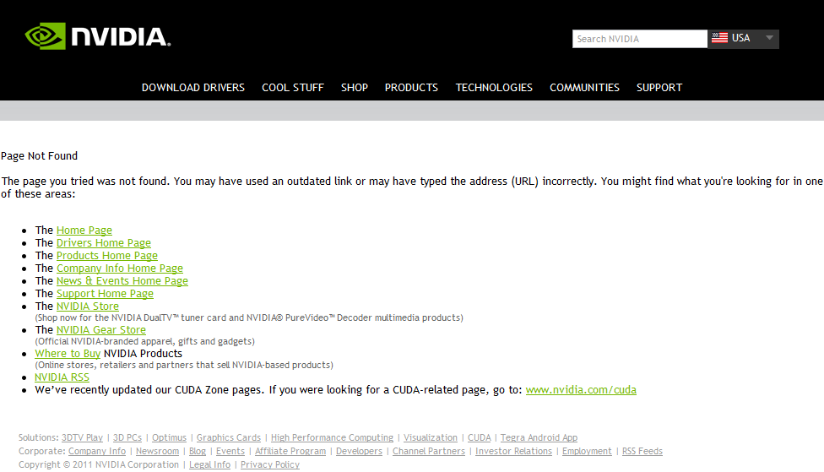
Task: Visit the Developers footer link
Action: click(359, 451)
